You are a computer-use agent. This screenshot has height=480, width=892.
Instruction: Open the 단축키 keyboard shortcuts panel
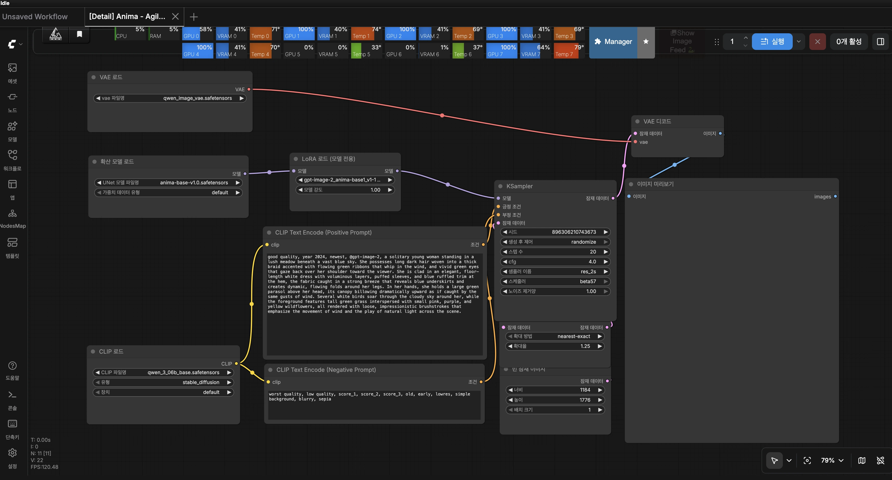pos(12,430)
